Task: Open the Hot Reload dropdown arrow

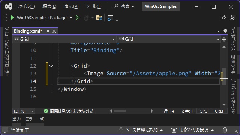Action: (x=93, y=18)
